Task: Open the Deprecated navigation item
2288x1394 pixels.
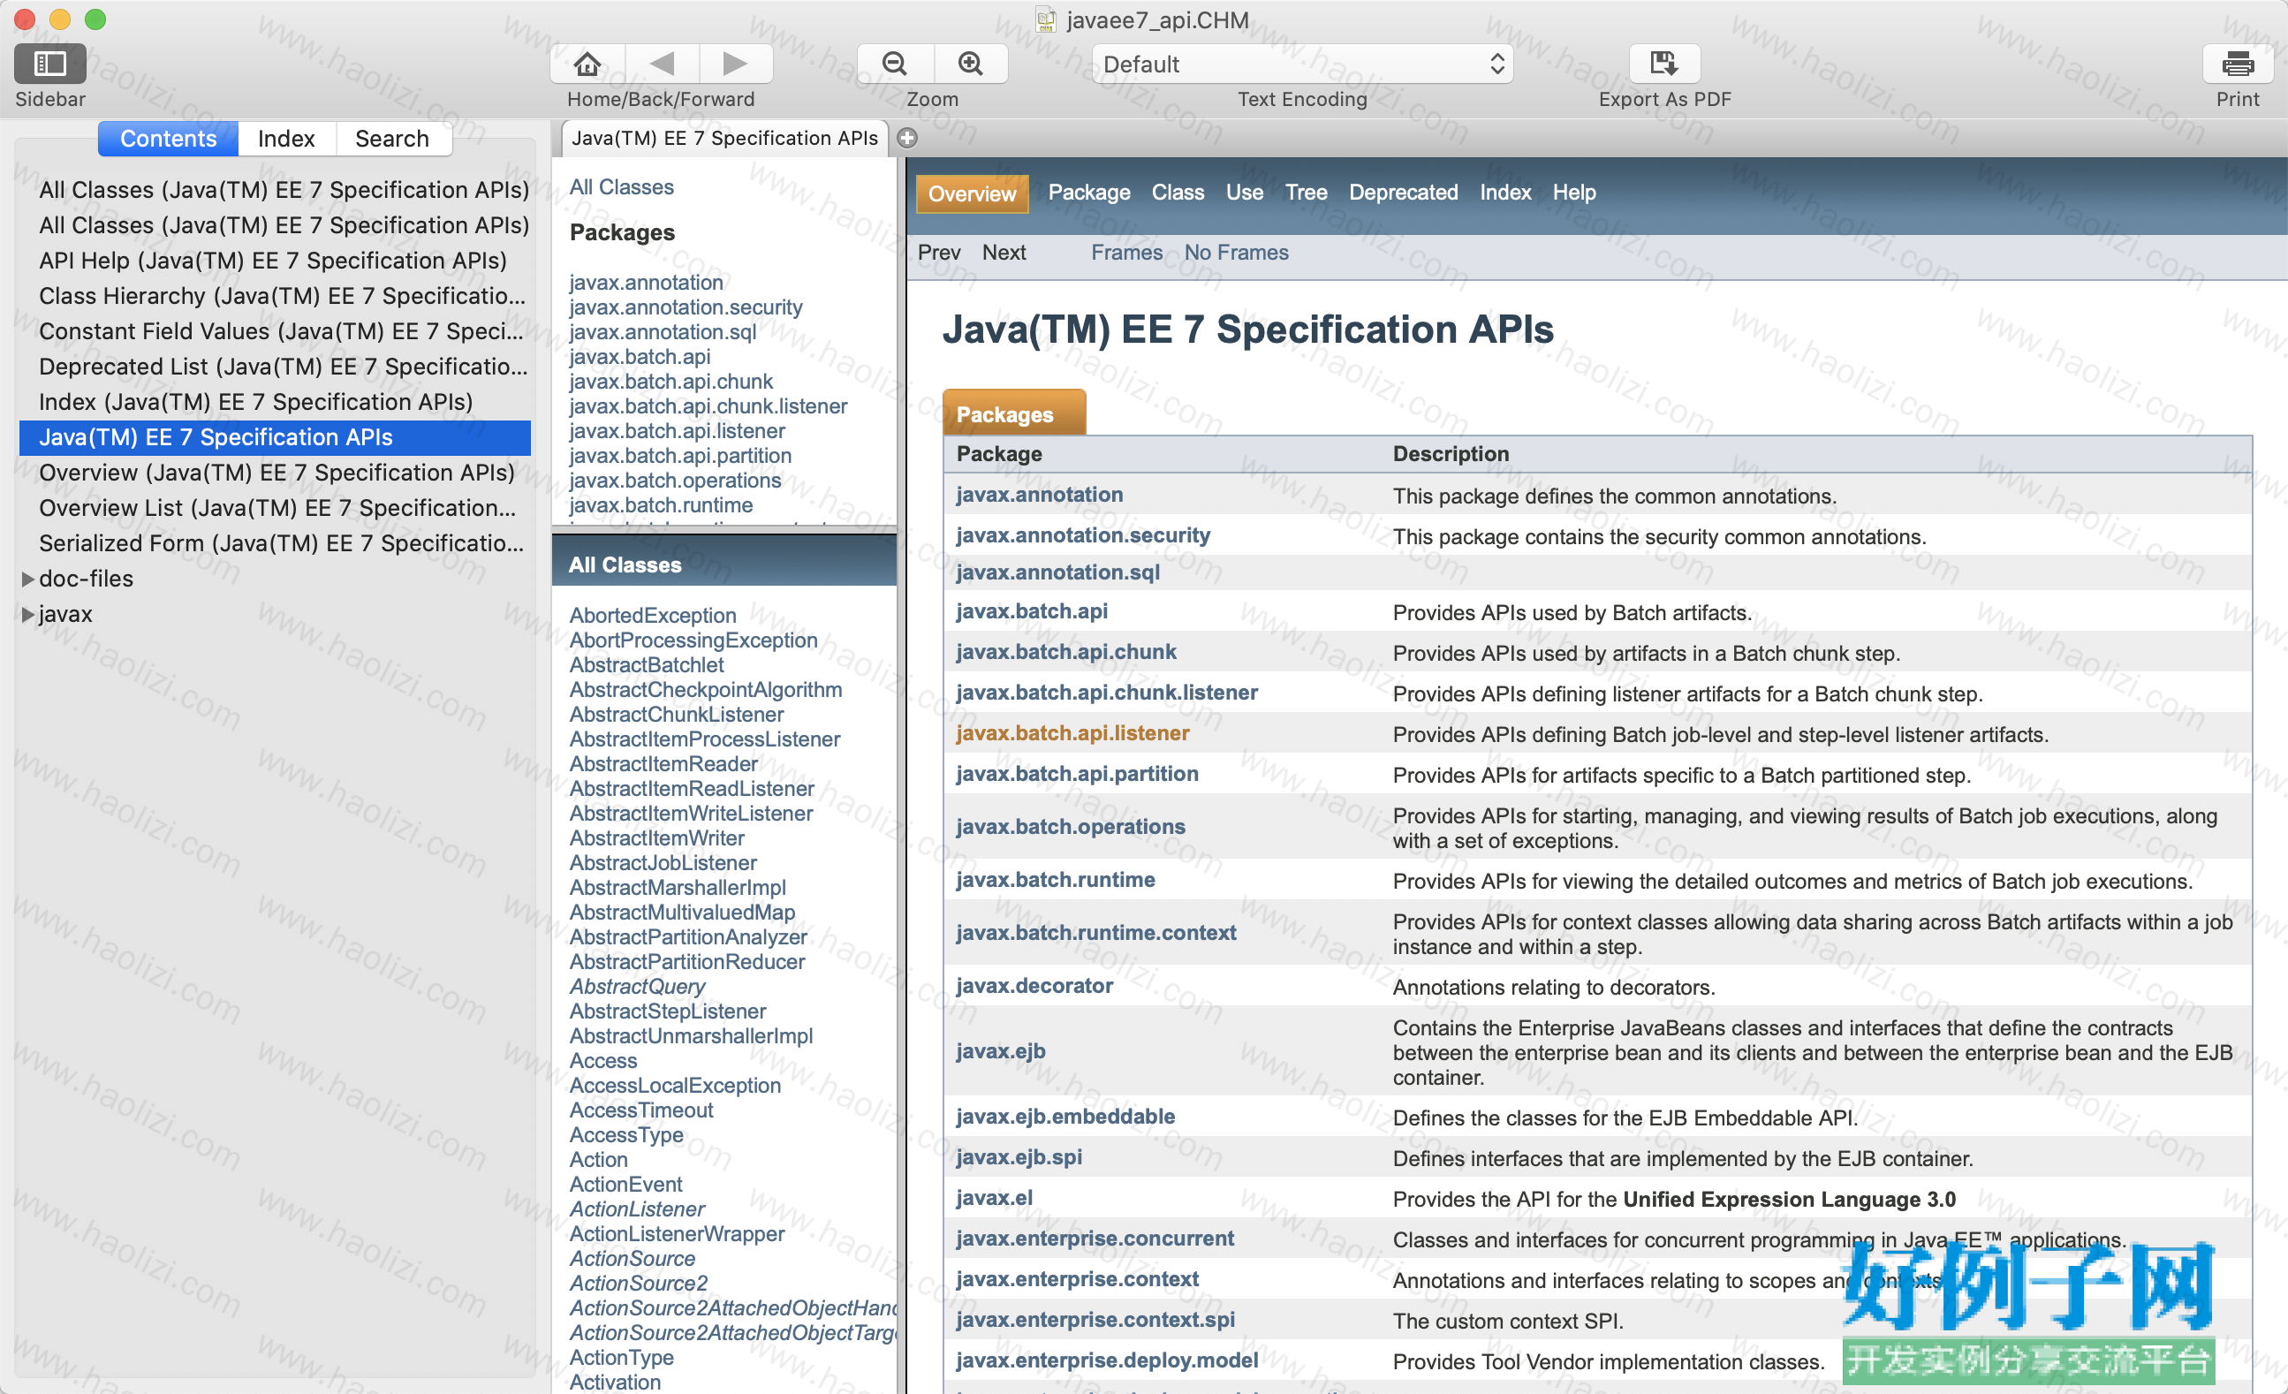Action: (1403, 193)
